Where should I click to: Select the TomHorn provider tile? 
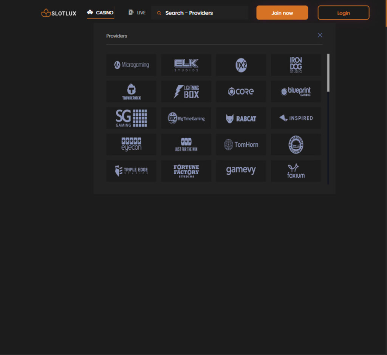pos(241,144)
